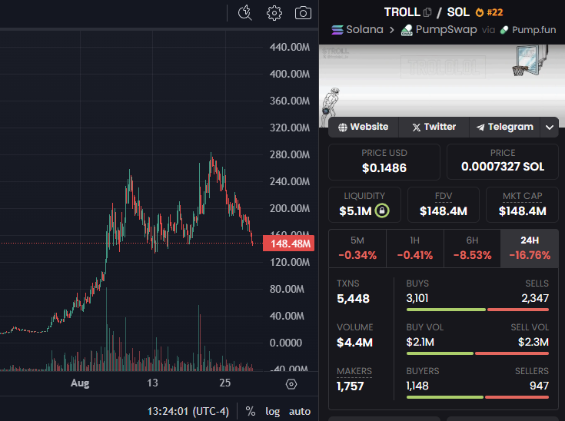The width and height of the screenshot is (565, 421).
Task: Select the 1H timeframe tab
Action: point(415,248)
